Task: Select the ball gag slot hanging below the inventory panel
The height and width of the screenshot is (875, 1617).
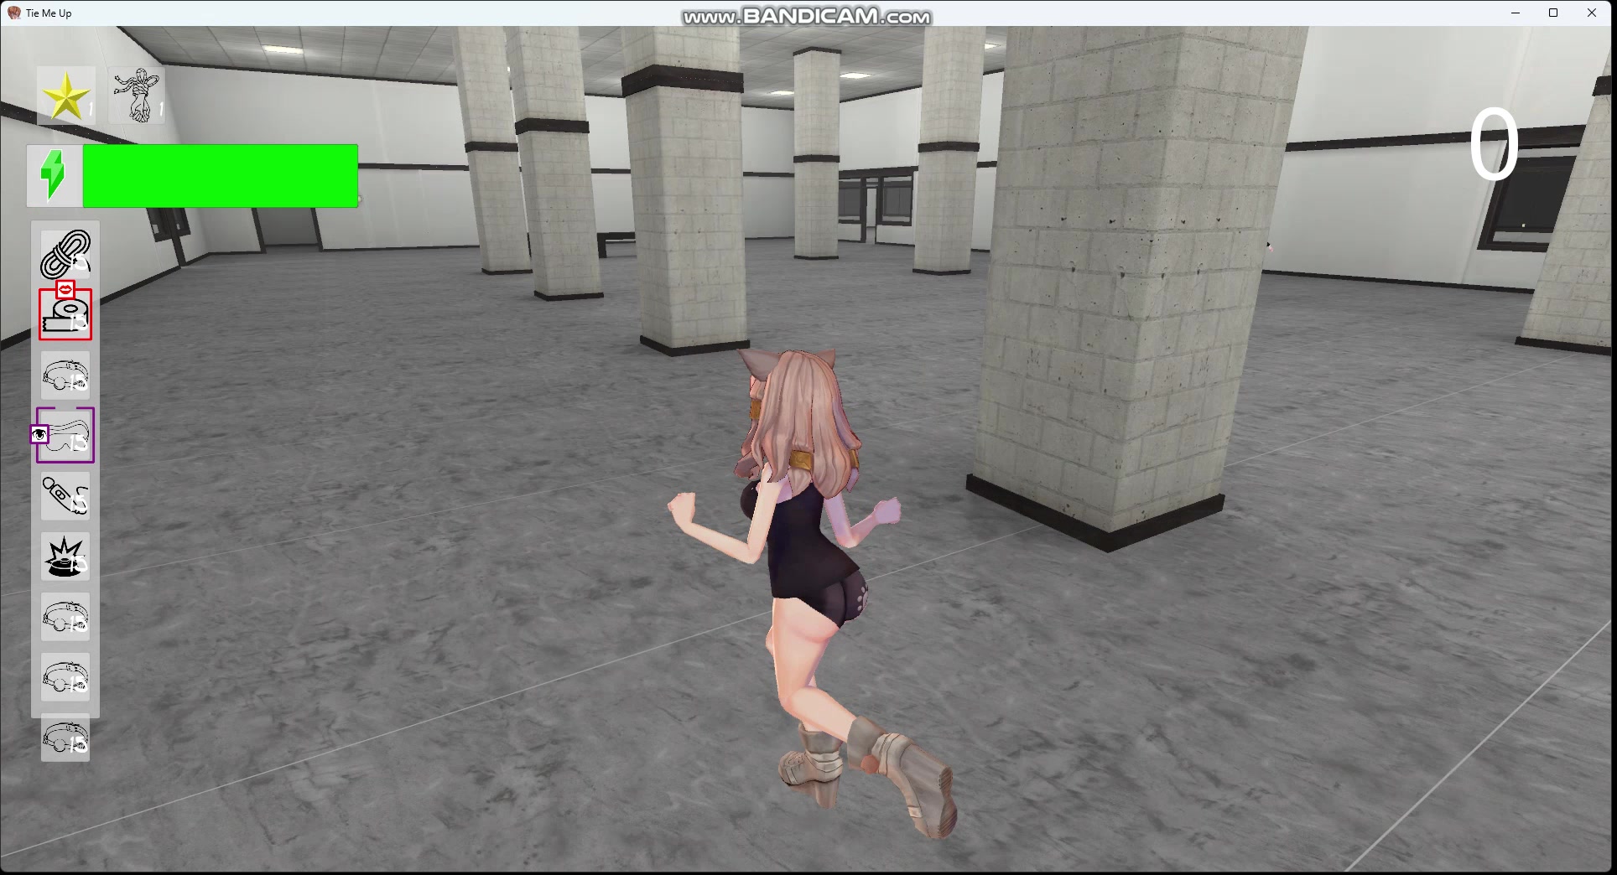Action: point(65,738)
